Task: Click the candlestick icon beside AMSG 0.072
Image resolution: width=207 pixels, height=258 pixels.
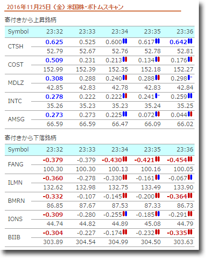Action: (158, 114)
